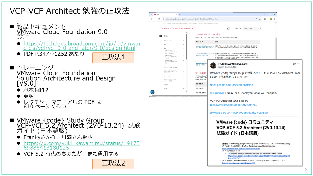Open the browser extensions puzzle icon
Viewport: 313px width, 176px height.
[265, 19]
